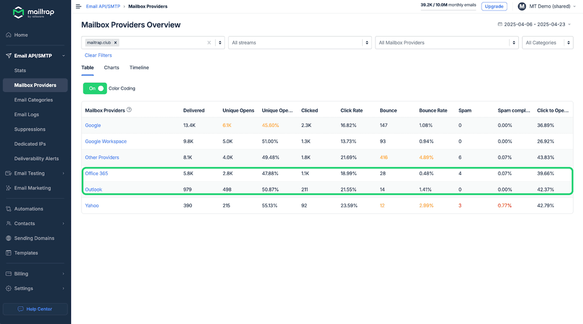583x324 pixels.
Task: Click the Clear Filters link
Action: tap(98, 55)
